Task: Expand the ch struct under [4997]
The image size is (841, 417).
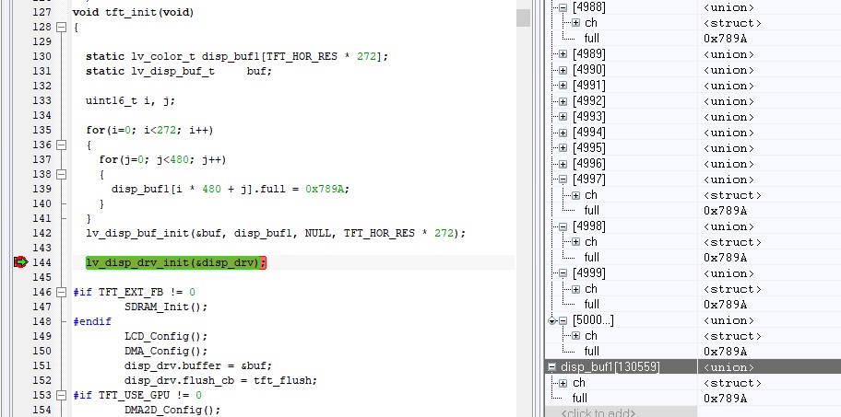Action: click(575, 195)
